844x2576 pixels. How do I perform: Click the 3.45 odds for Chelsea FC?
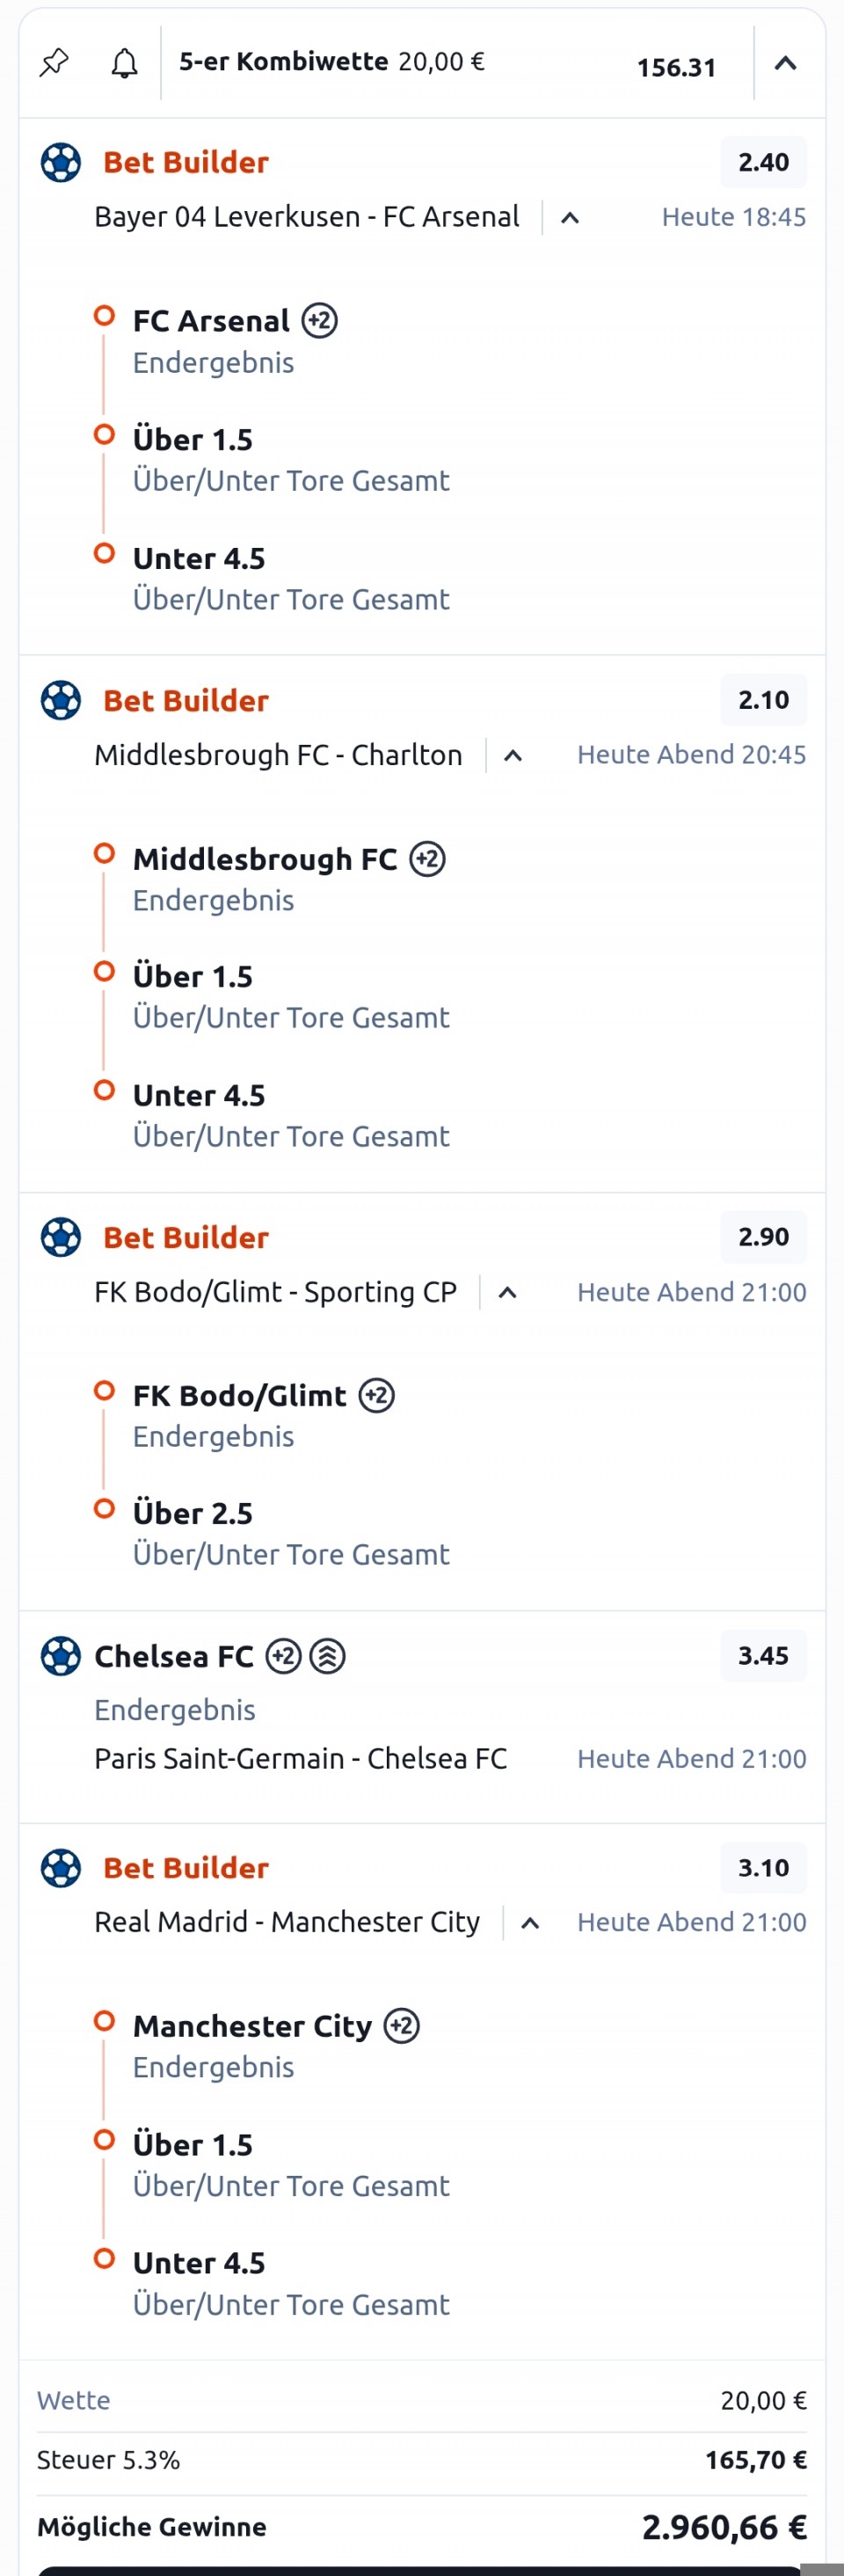click(x=763, y=1656)
